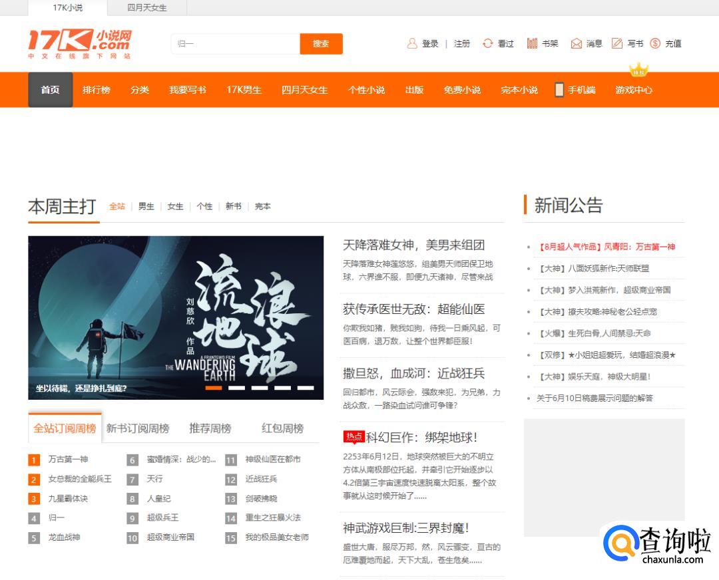Open 17K男生 in the navigation bar

[x=244, y=90]
